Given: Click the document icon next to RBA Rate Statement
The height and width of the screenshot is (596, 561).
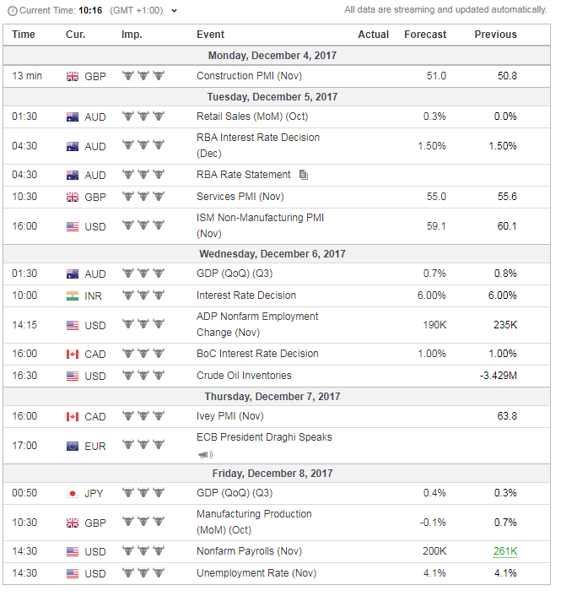Looking at the screenshot, I should tap(304, 175).
